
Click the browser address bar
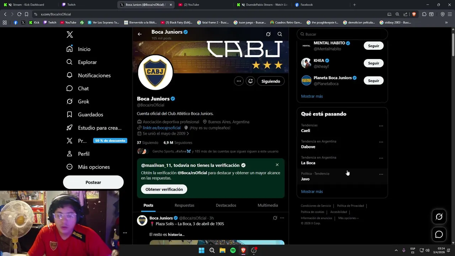(210, 14)
